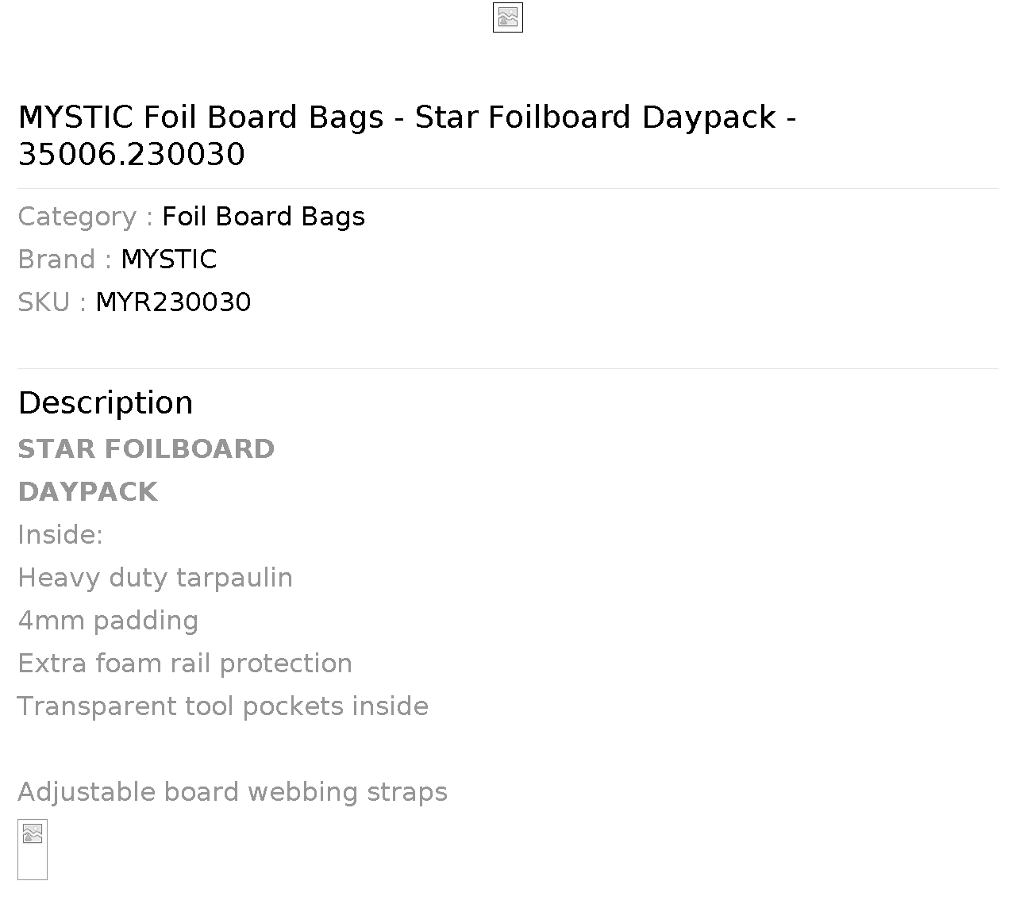This screenshot has width=1016, height=904.
Task: Click the MYSTIC Foil Board Bags title line
Action: coord(407,117)
